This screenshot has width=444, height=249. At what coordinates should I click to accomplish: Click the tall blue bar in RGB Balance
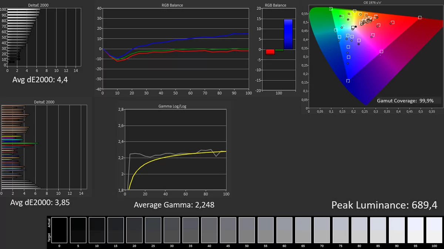[x=288, y=34]
